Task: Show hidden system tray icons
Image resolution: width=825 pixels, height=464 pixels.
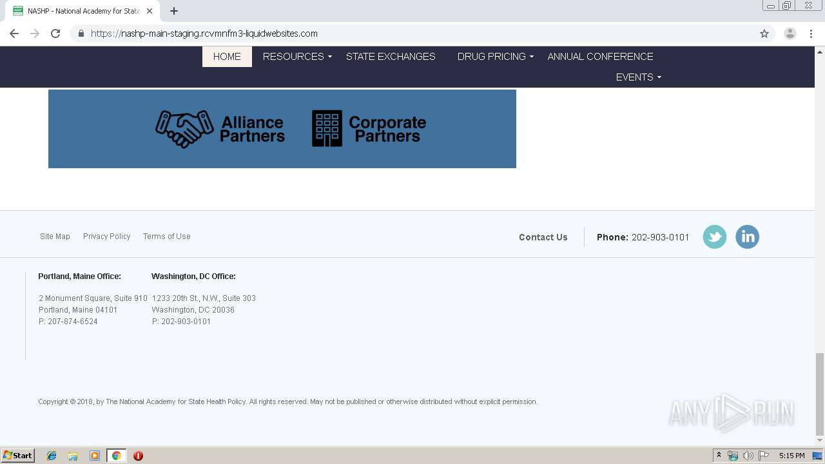Action: (719, 456)
